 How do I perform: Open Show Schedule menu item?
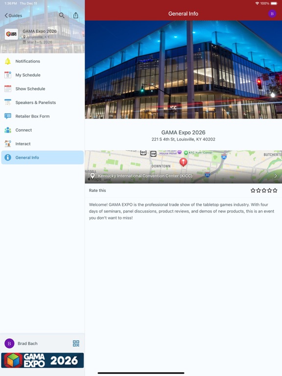(x=43, y=89)
